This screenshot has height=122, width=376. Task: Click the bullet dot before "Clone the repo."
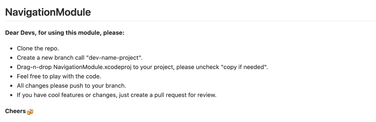point(11,49)
